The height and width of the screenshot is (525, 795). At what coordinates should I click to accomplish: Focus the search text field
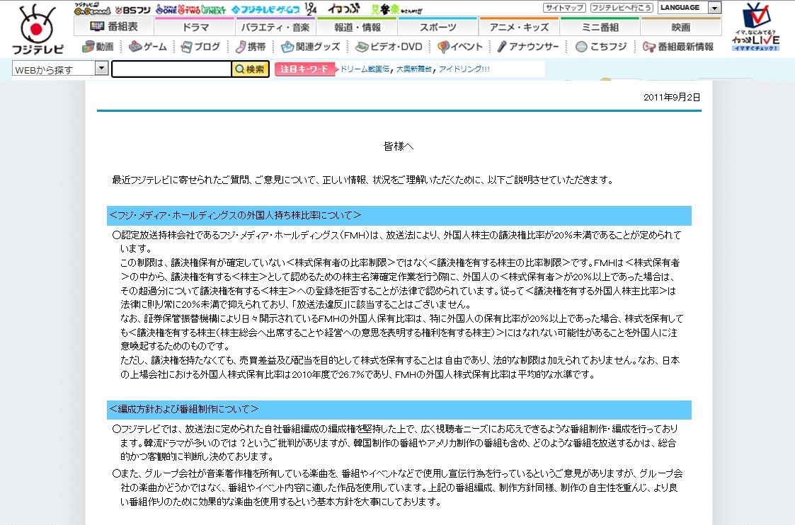point(171,69)
